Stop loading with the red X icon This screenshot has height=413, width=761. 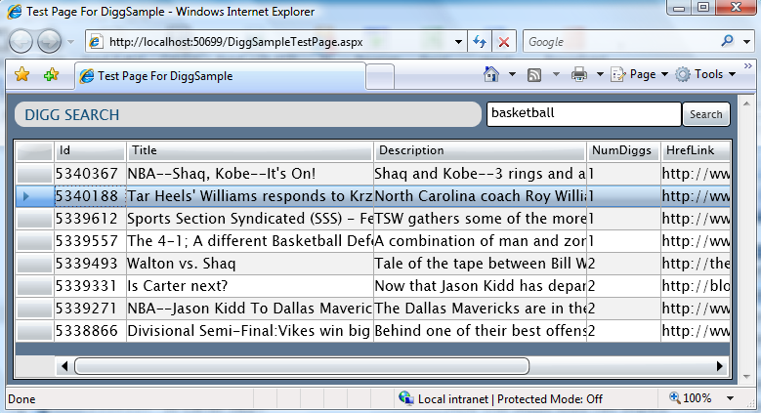pyautogui.click(x=504, y=42)
